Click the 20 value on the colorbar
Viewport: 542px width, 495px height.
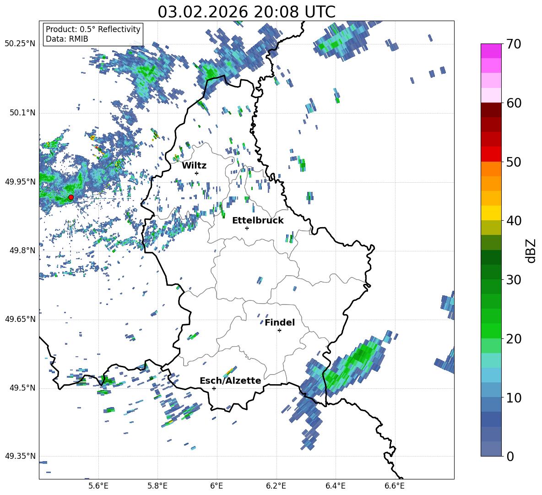point(514,338)
